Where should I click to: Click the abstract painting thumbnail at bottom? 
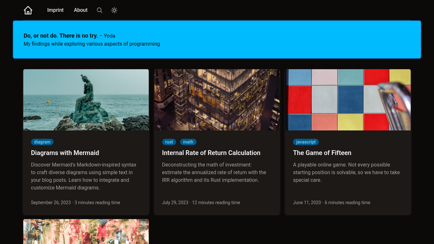pos(86,232)
